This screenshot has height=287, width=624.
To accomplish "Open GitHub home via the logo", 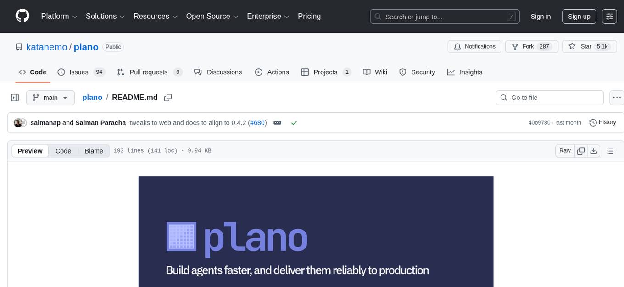I will (22, 16).
